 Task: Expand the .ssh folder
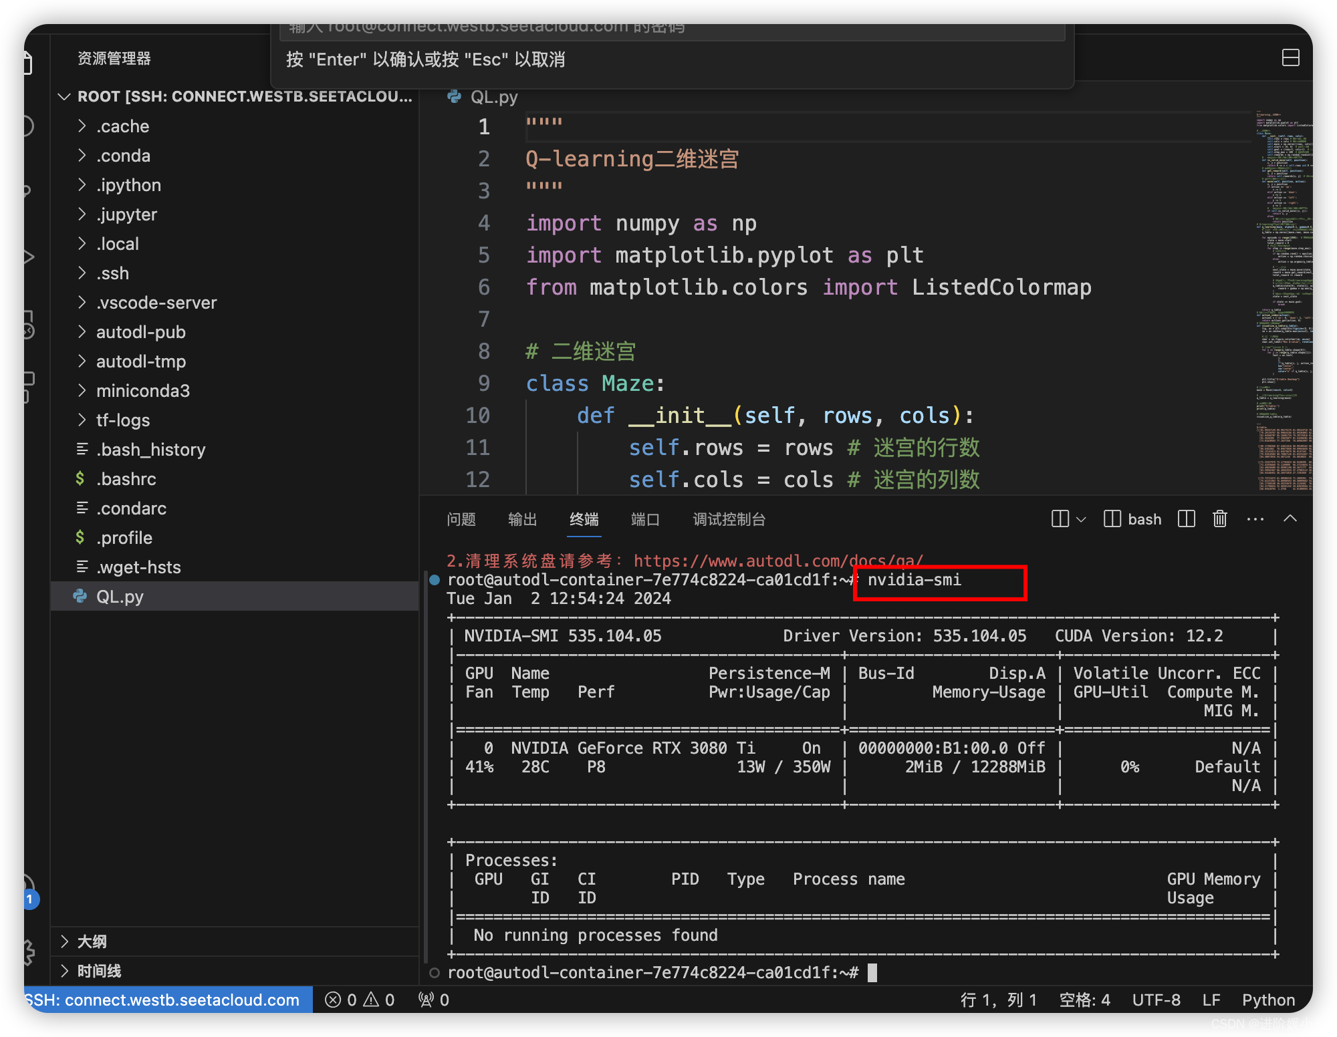[235, 273]
